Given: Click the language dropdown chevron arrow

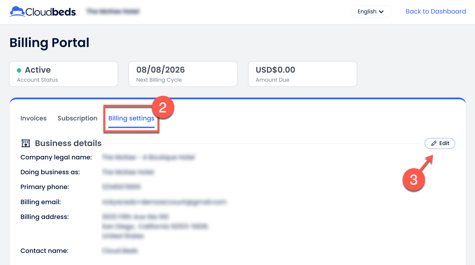Looking at the screenshot, I should tap(381, 12).
